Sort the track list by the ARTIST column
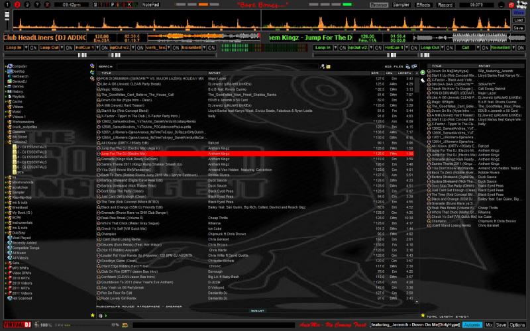The width and height of the screenshot is (530, 331). [288, 73]
